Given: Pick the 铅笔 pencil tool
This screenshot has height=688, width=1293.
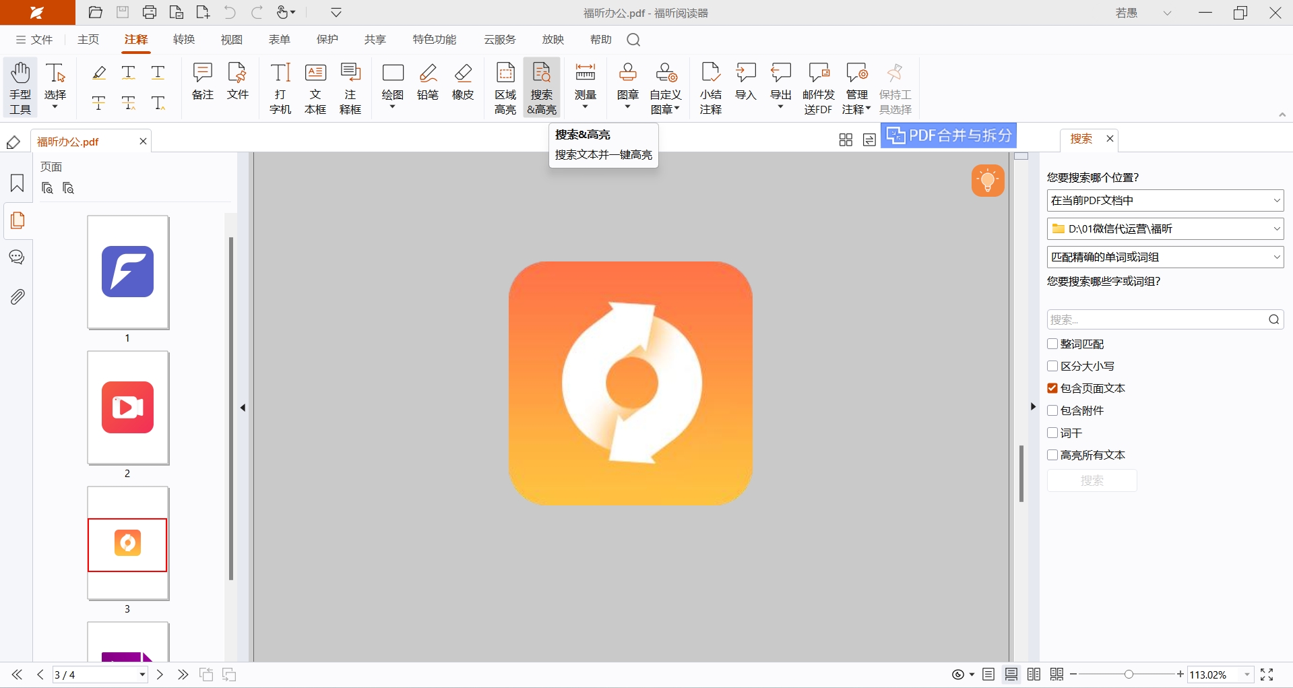Looking at the screenshot, I should point(428,82).
